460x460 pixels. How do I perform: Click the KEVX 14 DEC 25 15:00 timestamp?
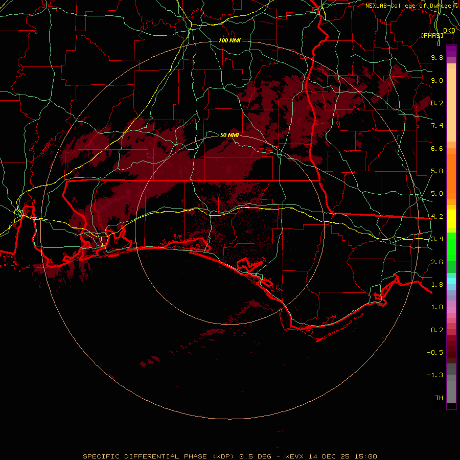tap(331, 456)
